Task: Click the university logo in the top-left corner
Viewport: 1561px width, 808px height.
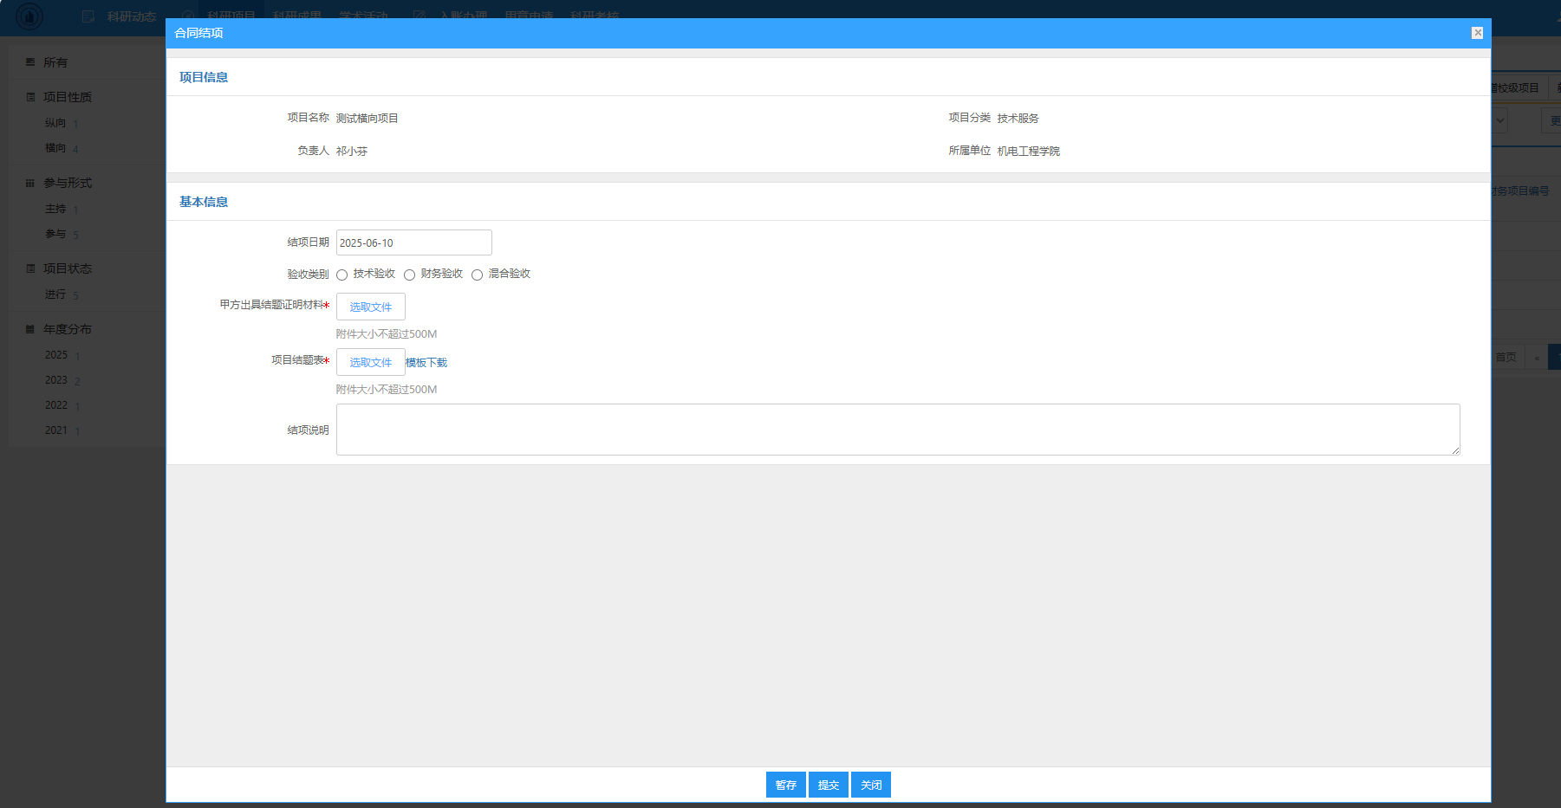Action: (x=29, y=16)
